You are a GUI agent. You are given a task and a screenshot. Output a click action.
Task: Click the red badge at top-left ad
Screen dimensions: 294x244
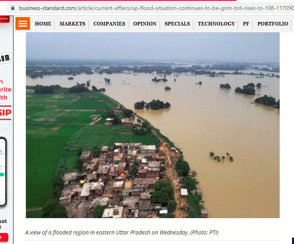click(x=5, y=19)
